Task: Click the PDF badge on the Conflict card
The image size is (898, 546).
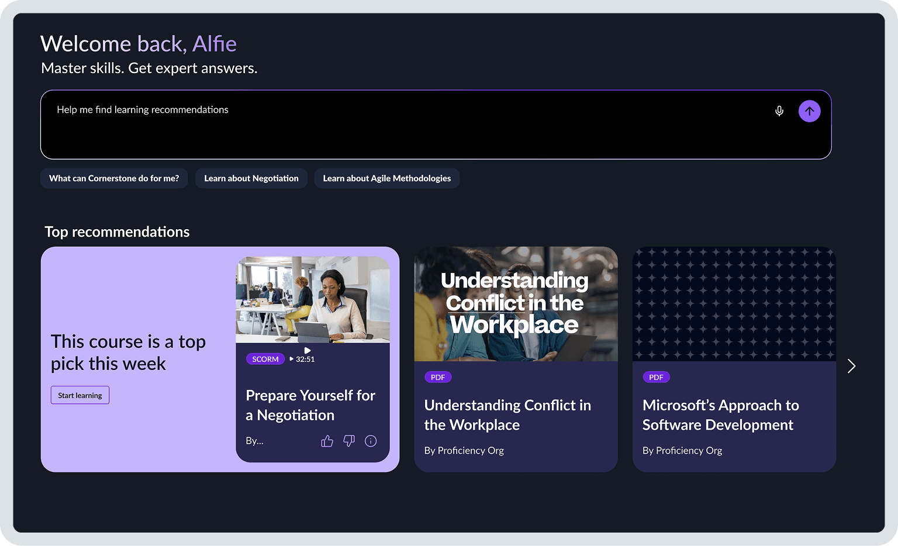Action: [x=438, y=377]
